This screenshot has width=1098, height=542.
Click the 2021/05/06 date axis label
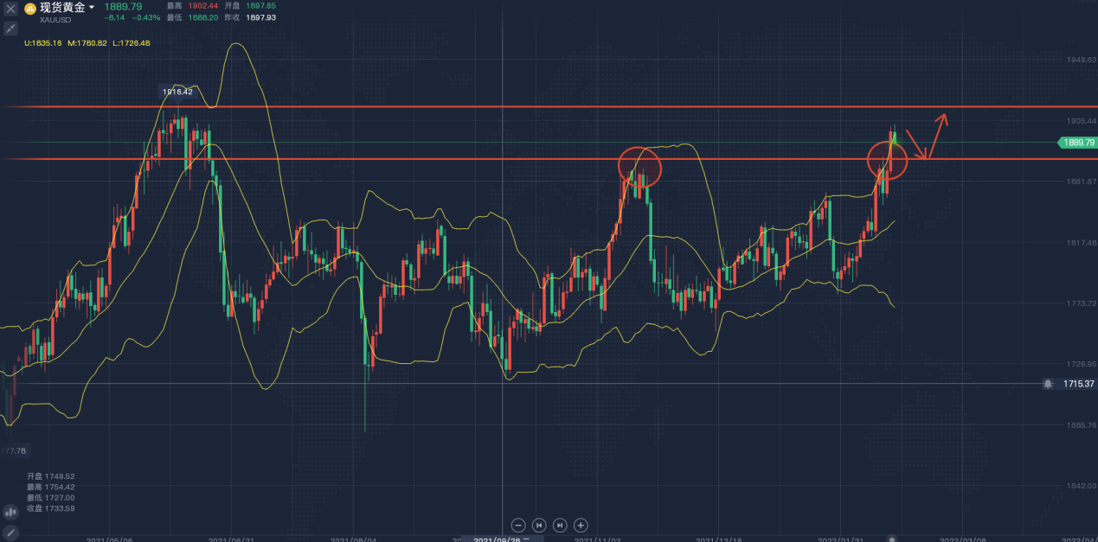[109, 539]
